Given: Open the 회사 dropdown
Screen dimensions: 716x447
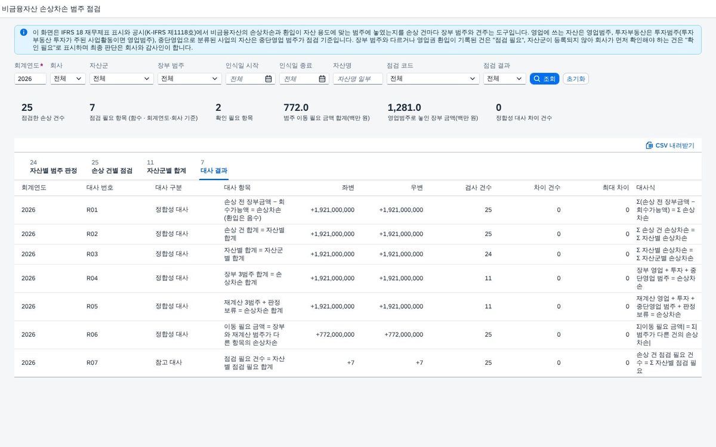Looking at the screenshot, I should click(68, 79).
